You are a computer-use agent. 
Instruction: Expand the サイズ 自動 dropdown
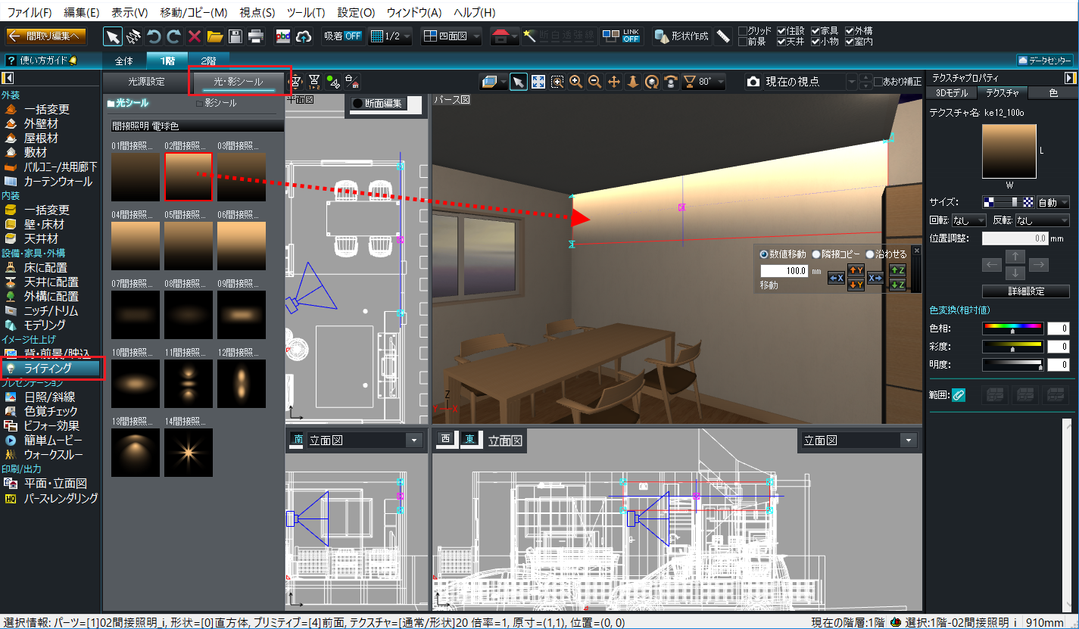coord(1053,202)
